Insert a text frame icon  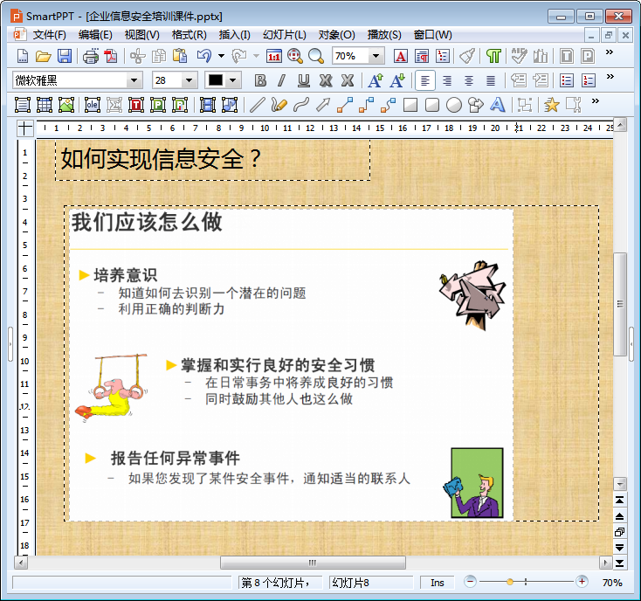23,105
